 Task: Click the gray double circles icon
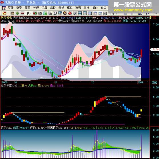40,13
